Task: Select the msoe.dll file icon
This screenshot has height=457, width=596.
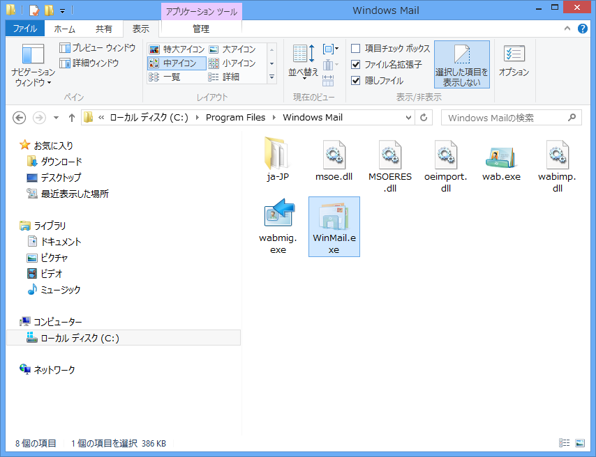Action: point(334,154)
